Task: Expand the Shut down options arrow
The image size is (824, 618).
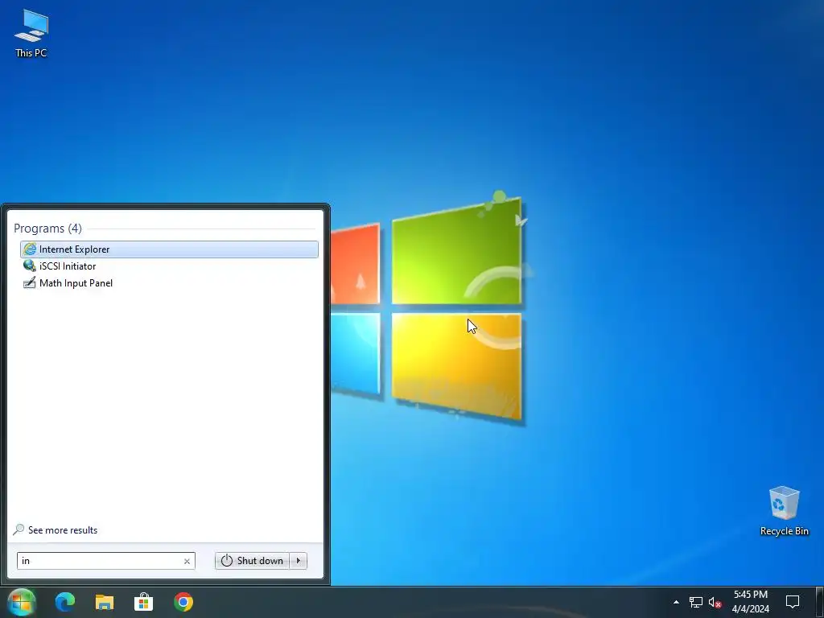Action: point(299,561)
